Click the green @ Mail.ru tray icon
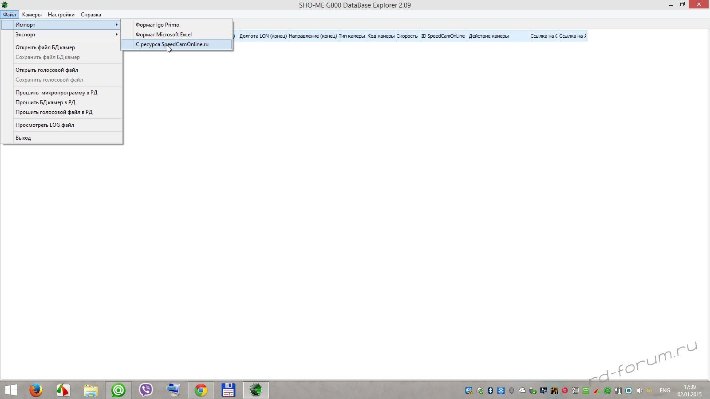The image size is (710, 399). (x=607, y=391)
